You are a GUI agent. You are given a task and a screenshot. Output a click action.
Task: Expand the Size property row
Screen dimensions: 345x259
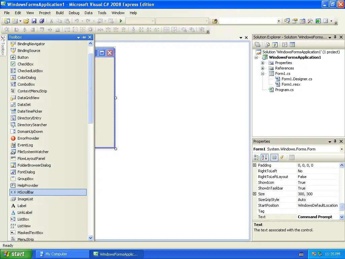(255, 194)
